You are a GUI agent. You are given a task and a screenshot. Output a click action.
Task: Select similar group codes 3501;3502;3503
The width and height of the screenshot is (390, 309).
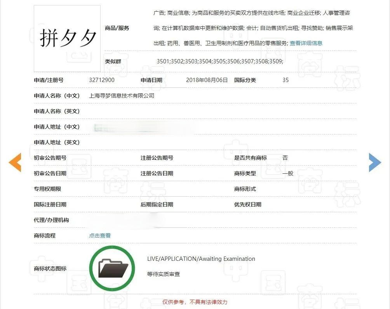pyautogui.click(x=177, y=61)
